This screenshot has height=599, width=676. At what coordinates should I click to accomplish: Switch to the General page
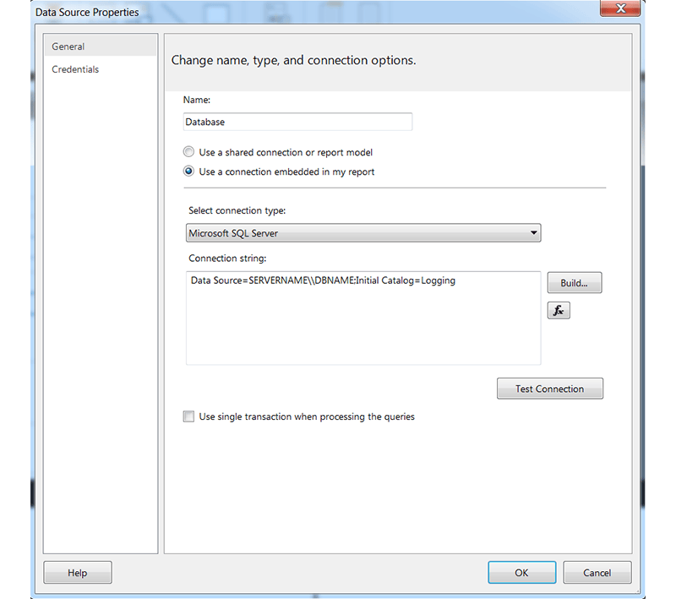click(x=100, y=46)
